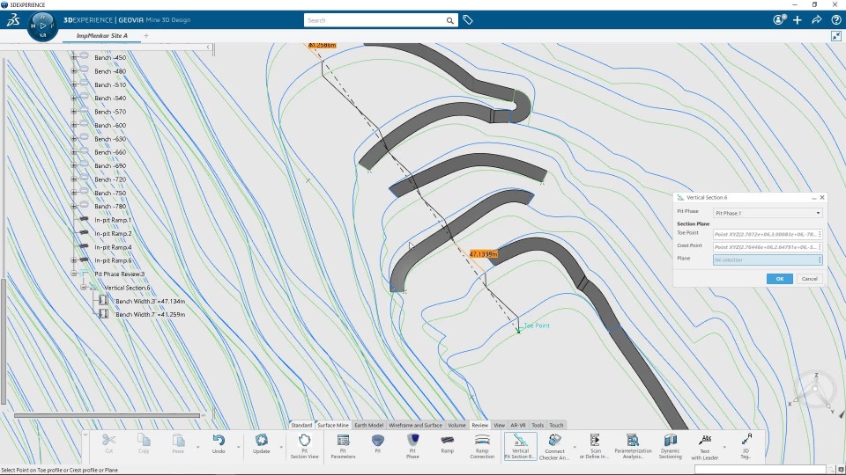This screenshot has height=475, width=846.
Task: Select the 3D Tag tool
Action: tap(746, 446)
